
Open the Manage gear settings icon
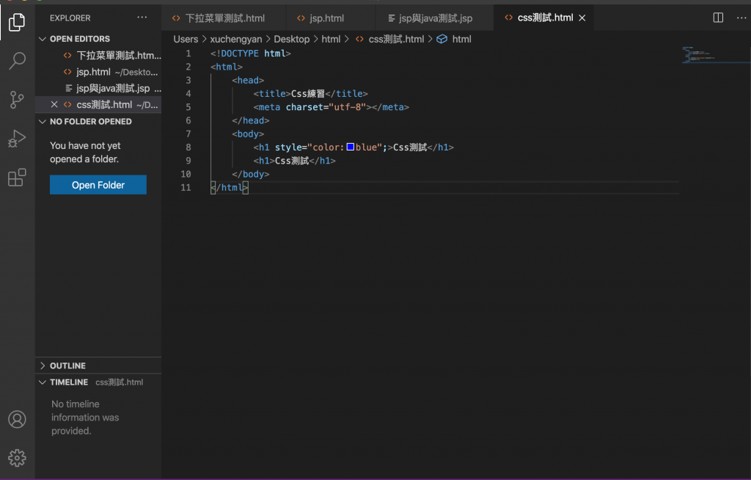(17, 458)
